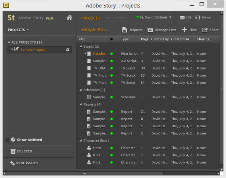The width and height of the screenshot is (226, 178).
Task: Click the page 5 Report row title
Action: pyautogui.click(x=100, y=126)
